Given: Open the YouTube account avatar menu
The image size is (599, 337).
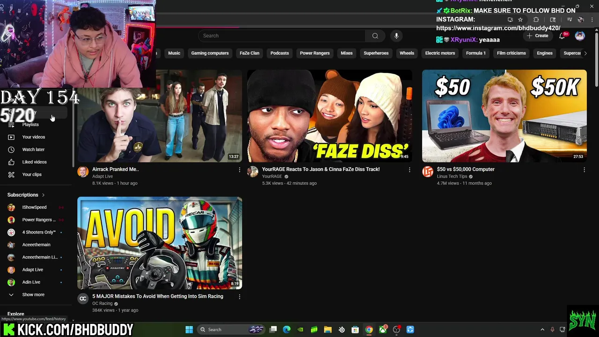Looking at the screenshot, I should tap(580, 36).
